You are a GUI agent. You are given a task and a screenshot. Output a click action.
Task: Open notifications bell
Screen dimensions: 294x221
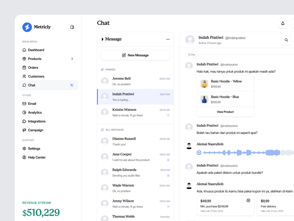pos(283,24)
